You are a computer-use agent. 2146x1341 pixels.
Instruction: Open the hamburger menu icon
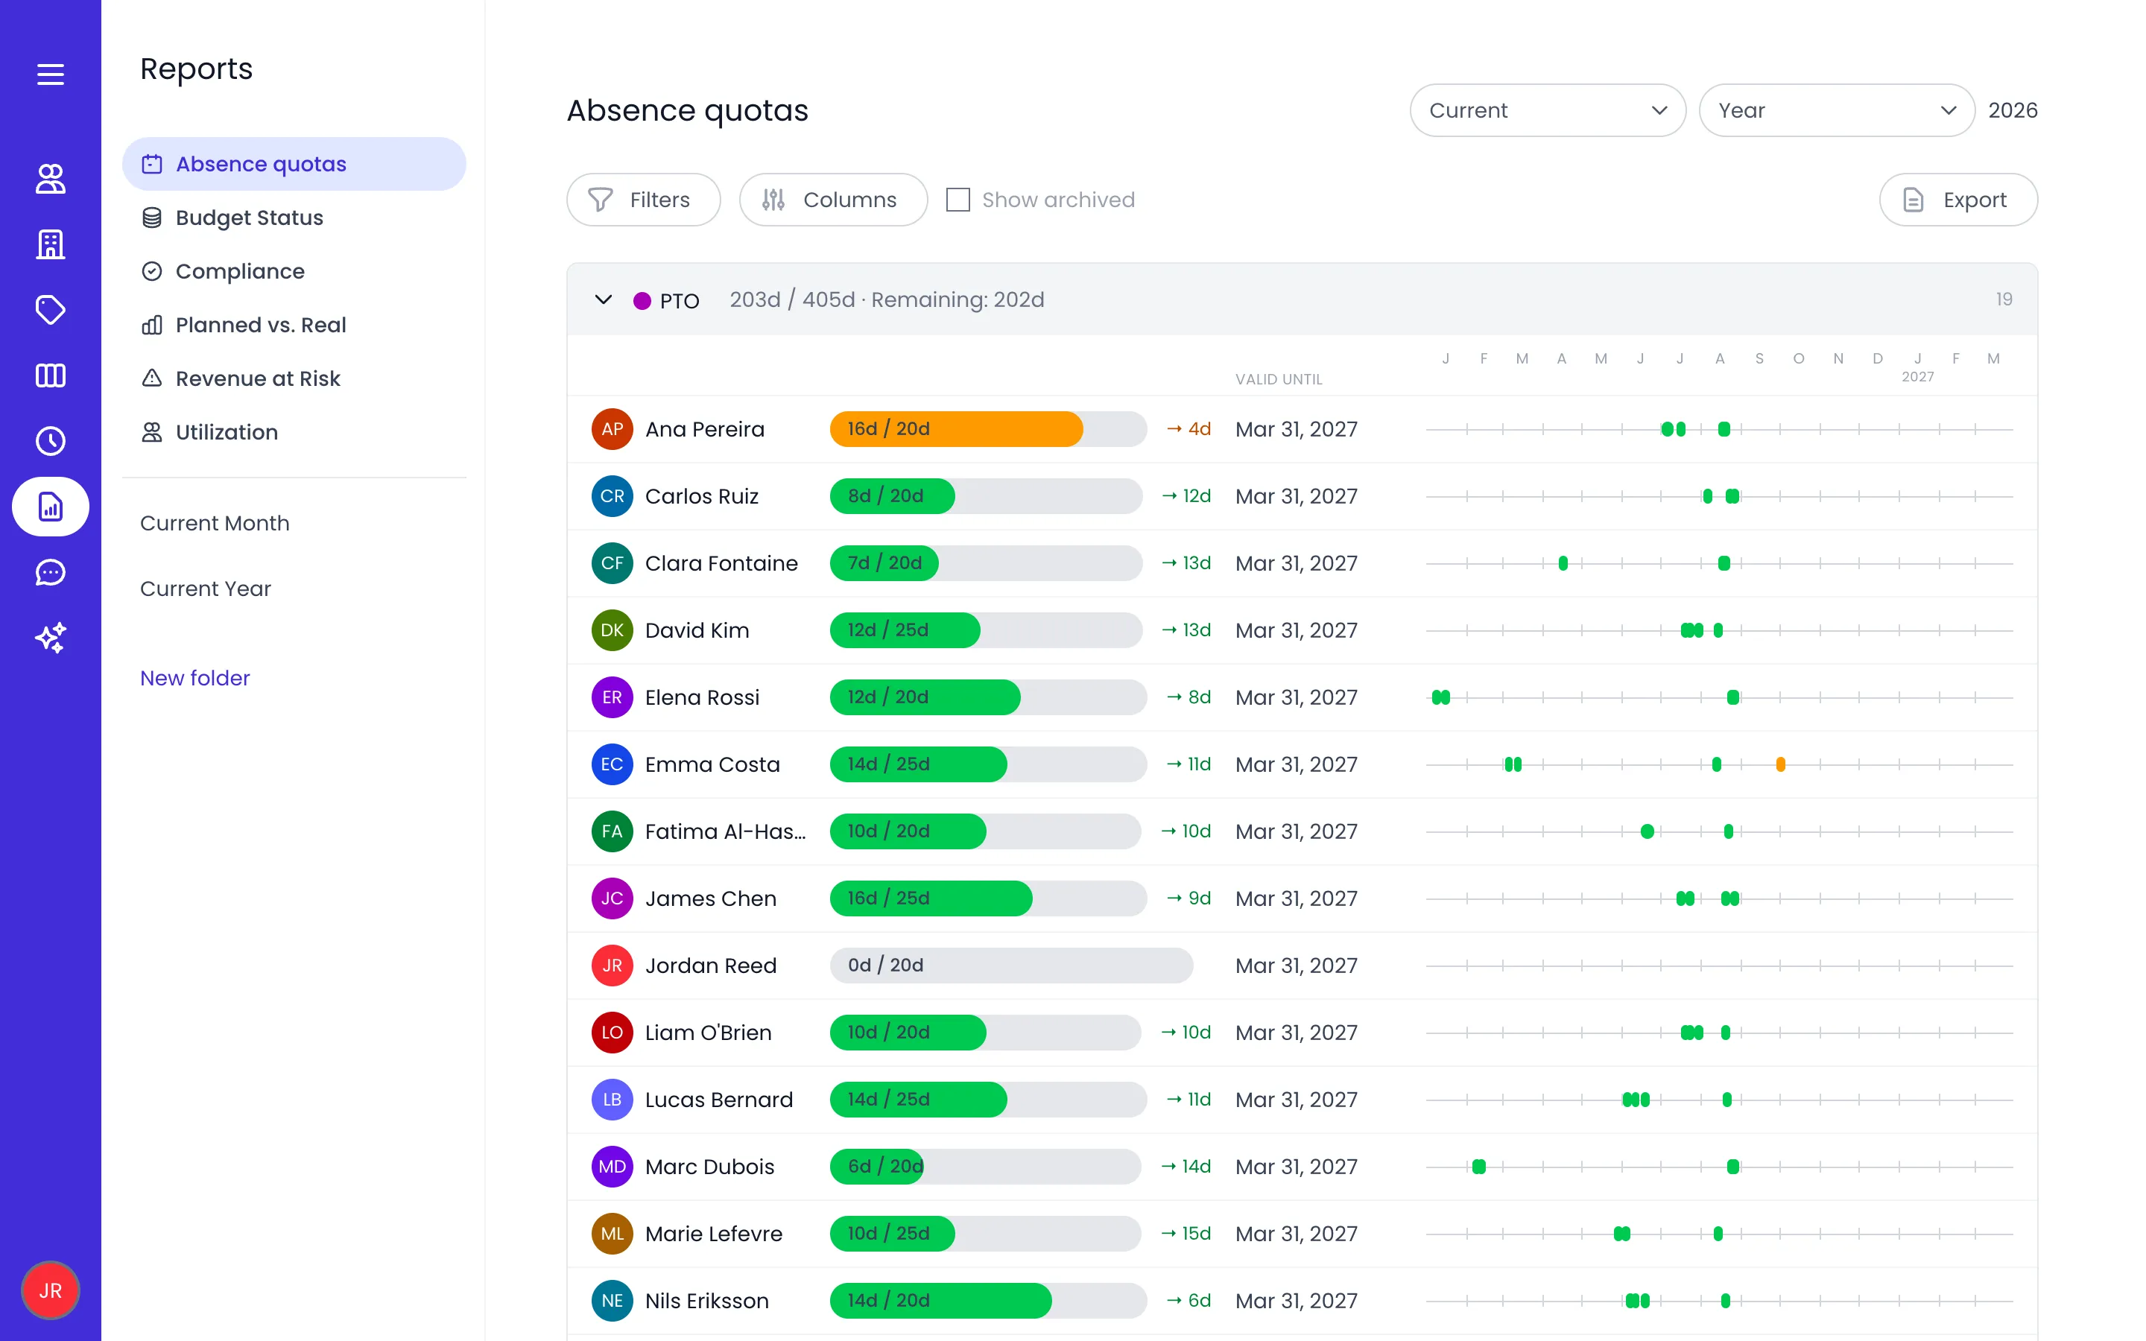51,74
